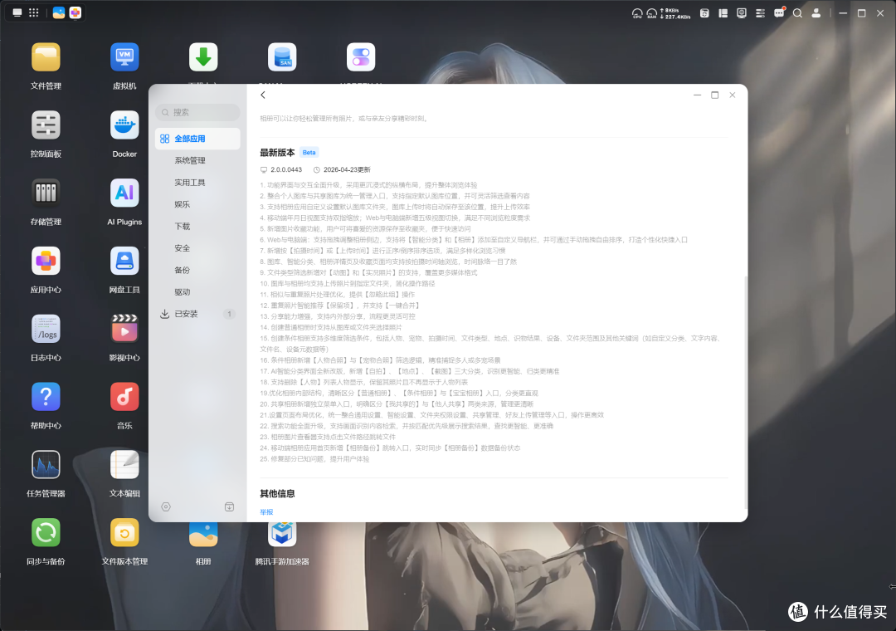896x631 pixels.
Task: Open the 文件管理 desktop icon
Action: click(x=46, y=57)
